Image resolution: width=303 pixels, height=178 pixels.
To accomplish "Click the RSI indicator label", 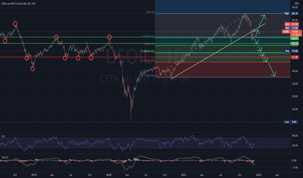I will pyautogui.click(x=3, y=137).
